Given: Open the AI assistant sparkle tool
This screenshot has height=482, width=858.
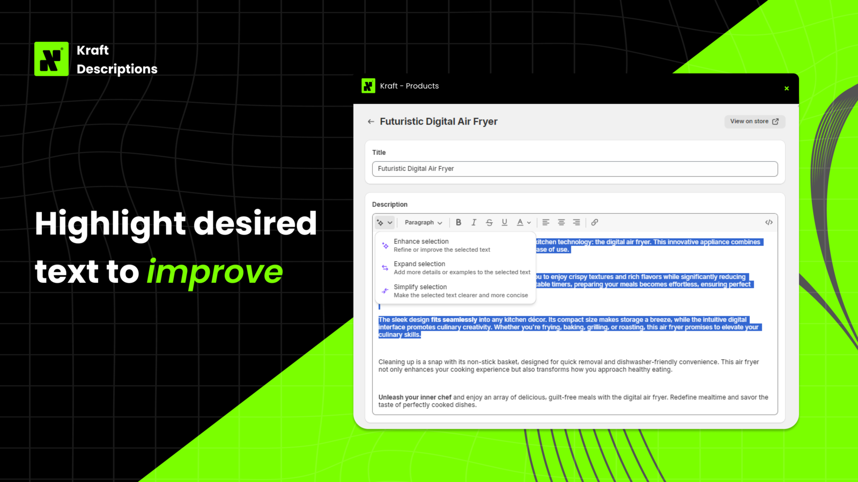Looking at the screenshot, I should tap(381, 222).
